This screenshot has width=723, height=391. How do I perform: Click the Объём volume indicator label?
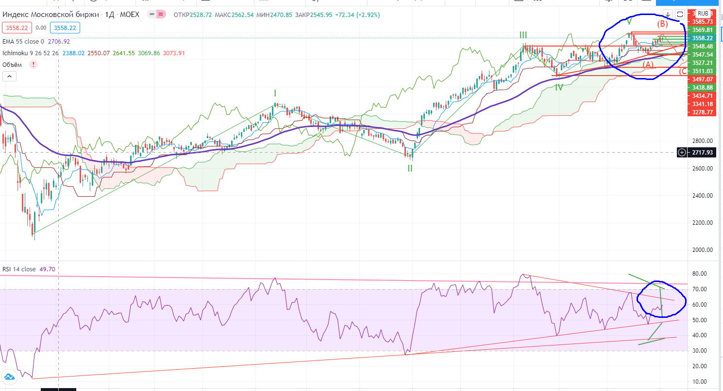14,64
